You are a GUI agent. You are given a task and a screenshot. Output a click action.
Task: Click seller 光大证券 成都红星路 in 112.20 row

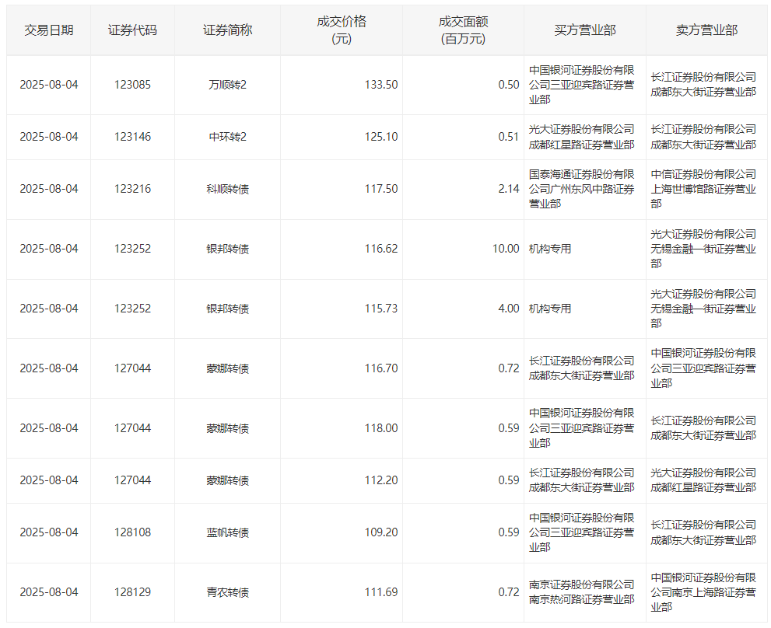[703, 480]
